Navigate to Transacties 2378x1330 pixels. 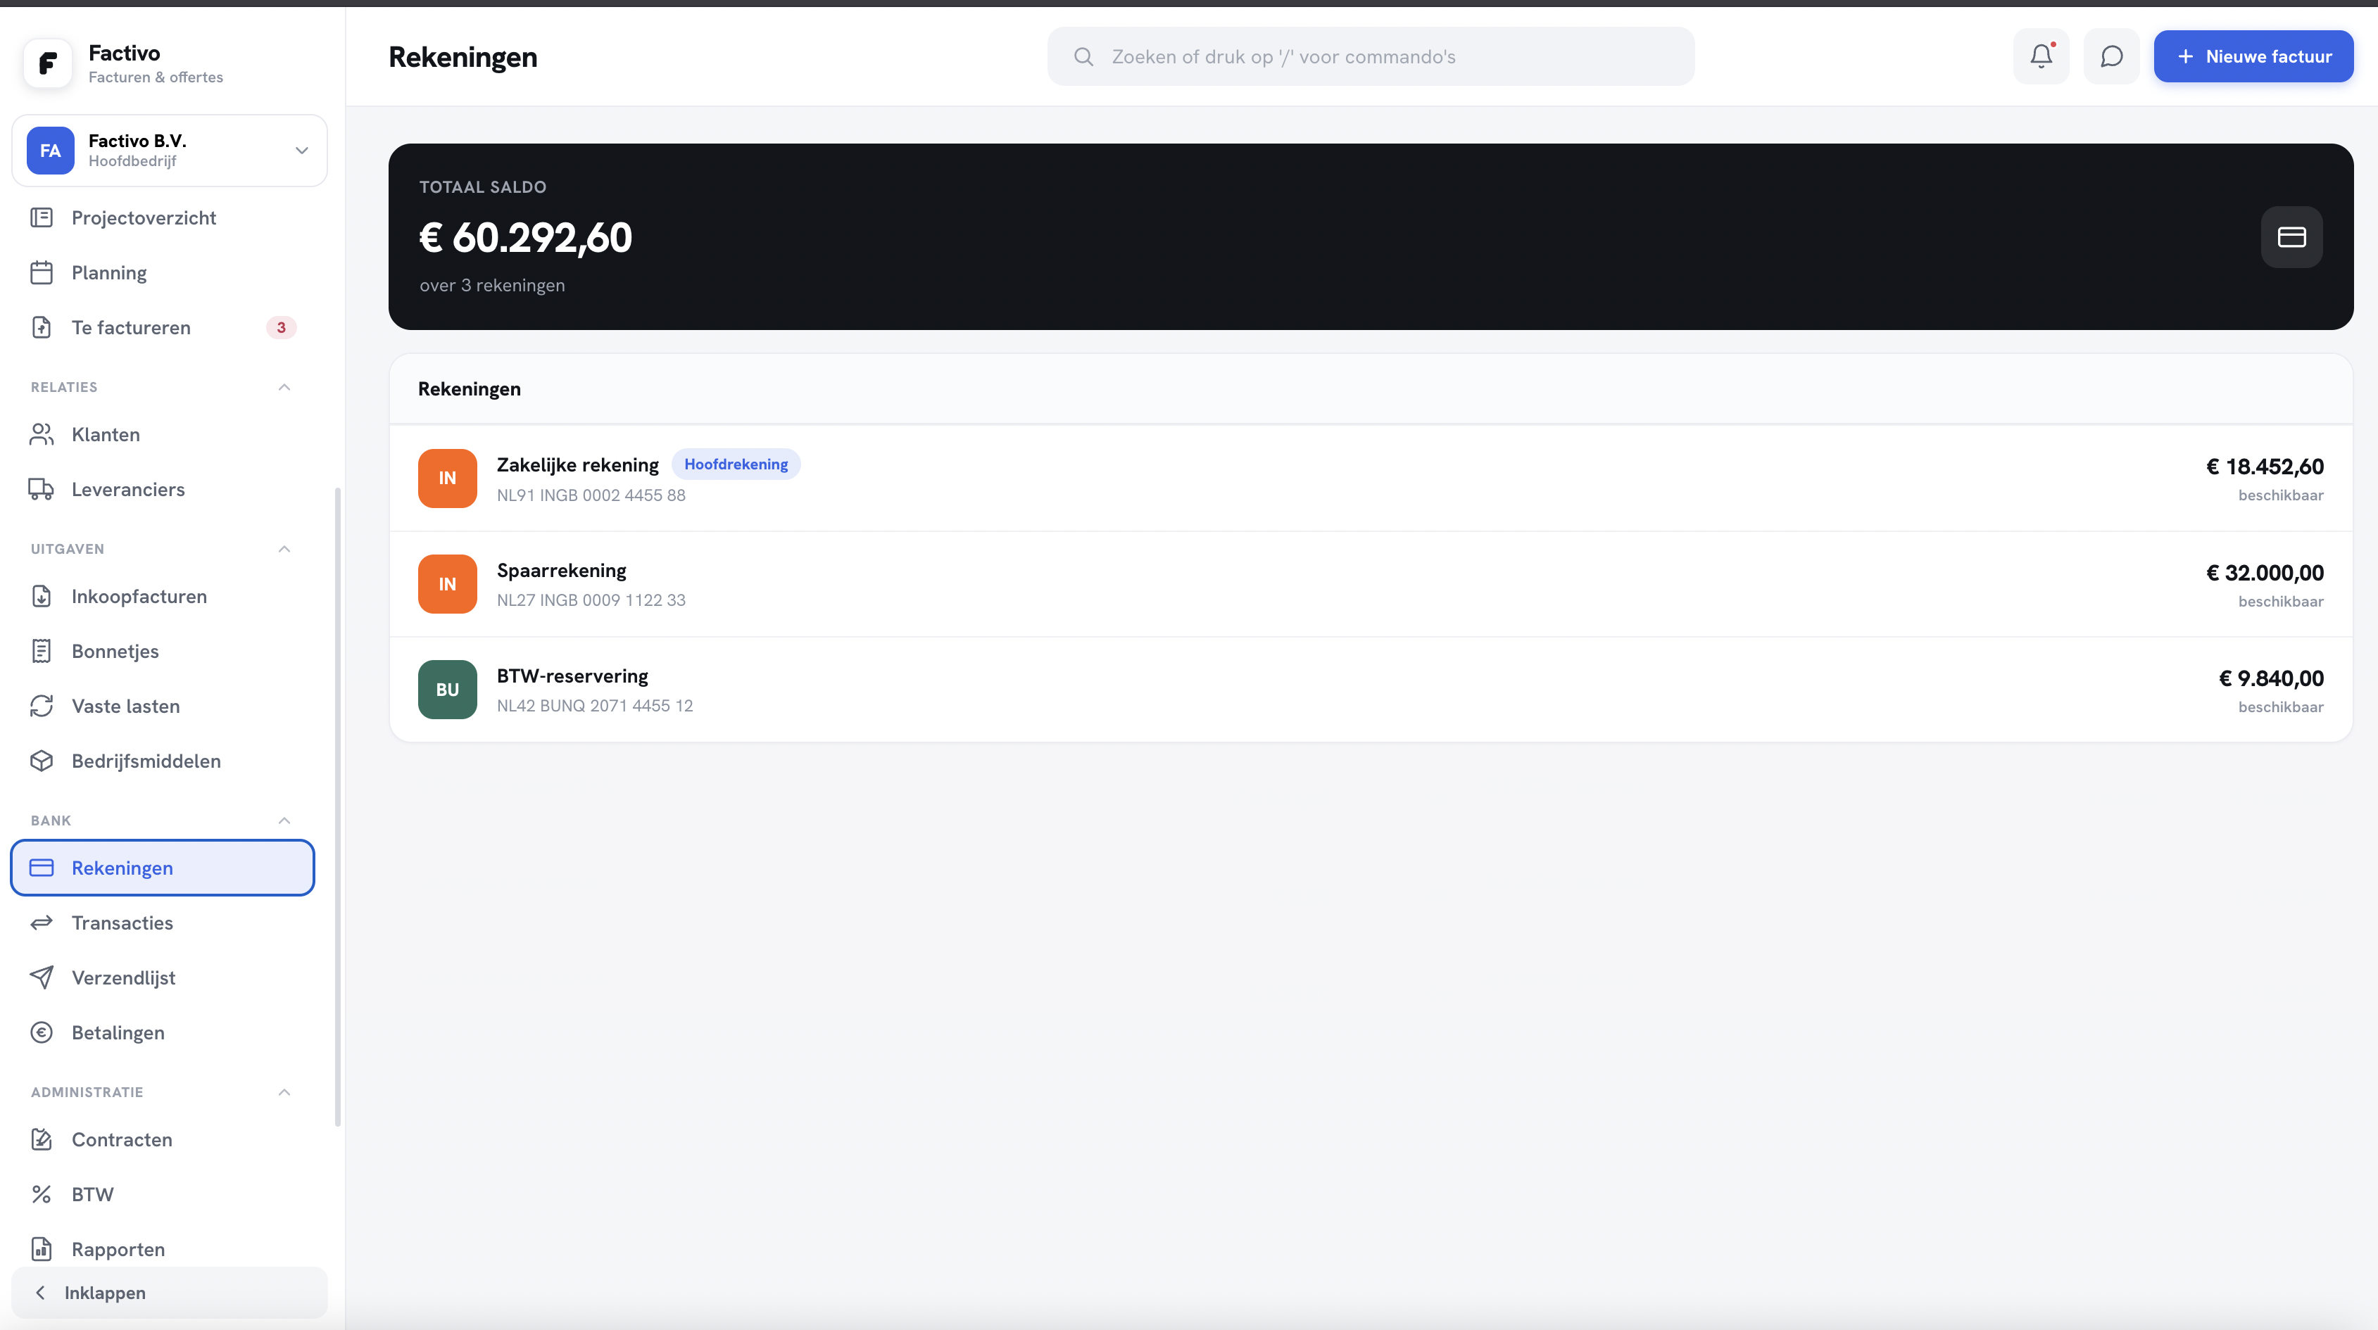[163, 923]
